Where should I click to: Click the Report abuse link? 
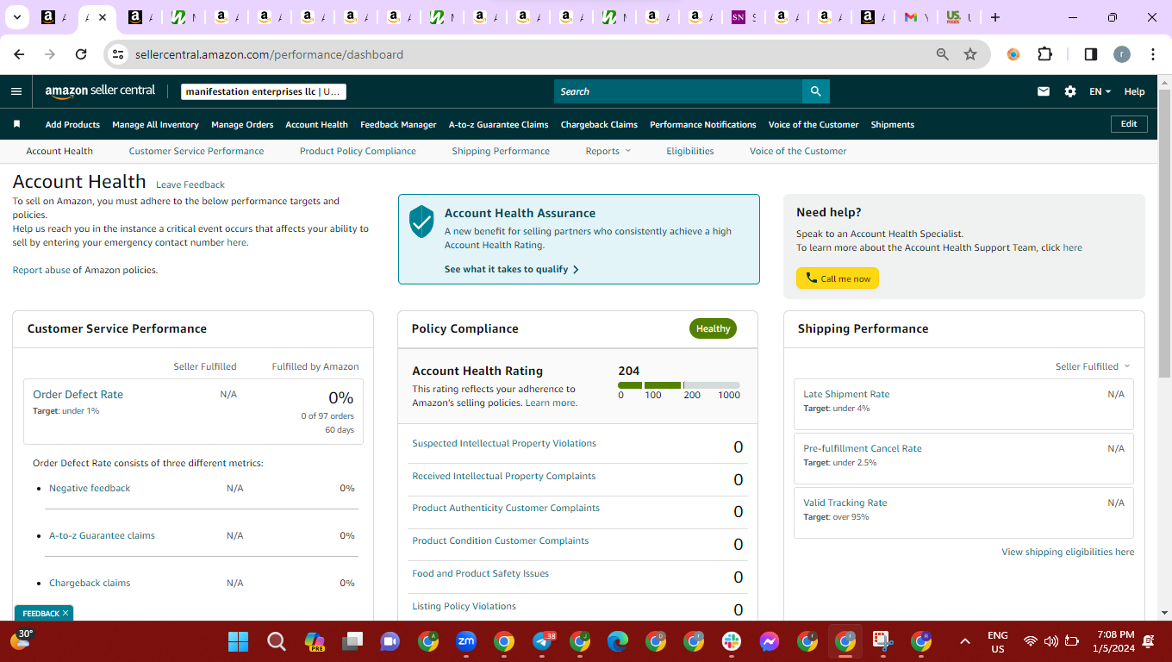click(x=41, y=270)
